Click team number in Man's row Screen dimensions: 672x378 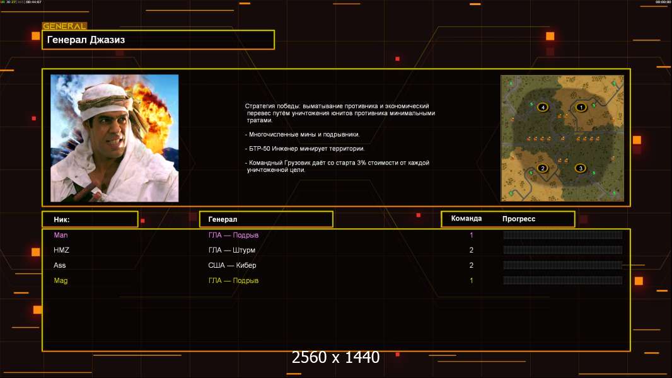tap(471, 235)
